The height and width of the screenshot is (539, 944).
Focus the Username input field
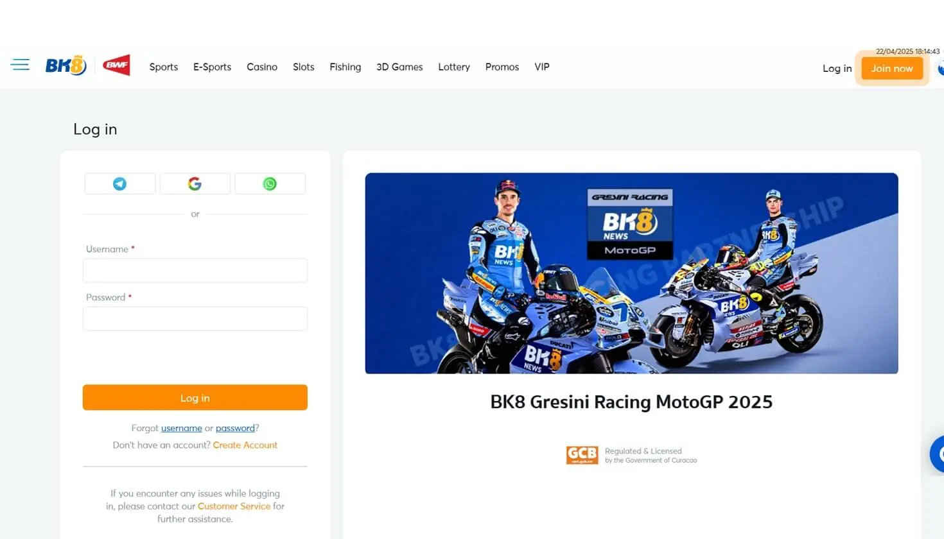coord(195,270)
